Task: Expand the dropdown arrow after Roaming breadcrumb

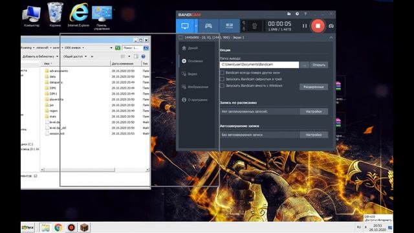Action: point(34,48)
